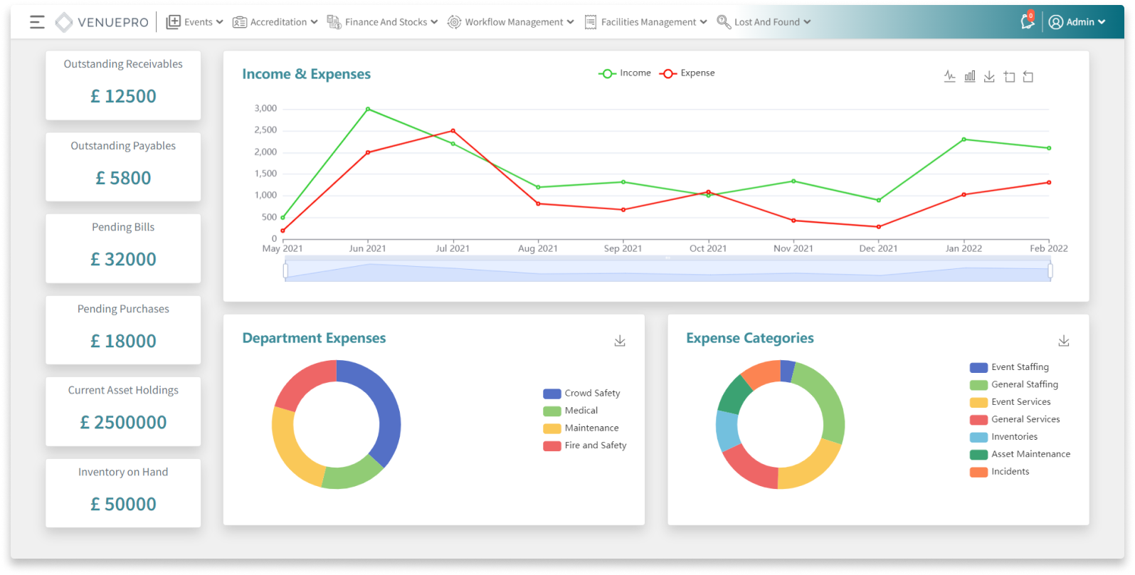Click the Outstanding Receivables card
The image size is (1135, 575).
click(123, 85)
